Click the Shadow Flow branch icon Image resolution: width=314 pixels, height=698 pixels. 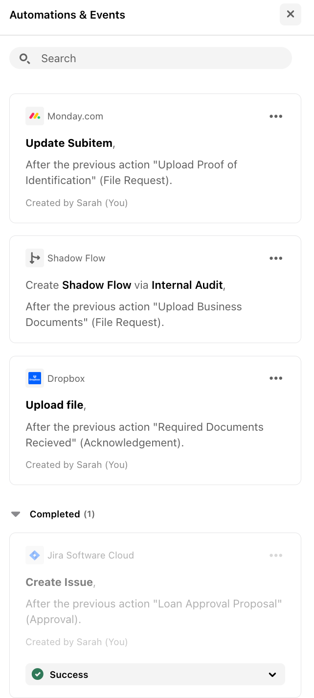click(35, 258)
